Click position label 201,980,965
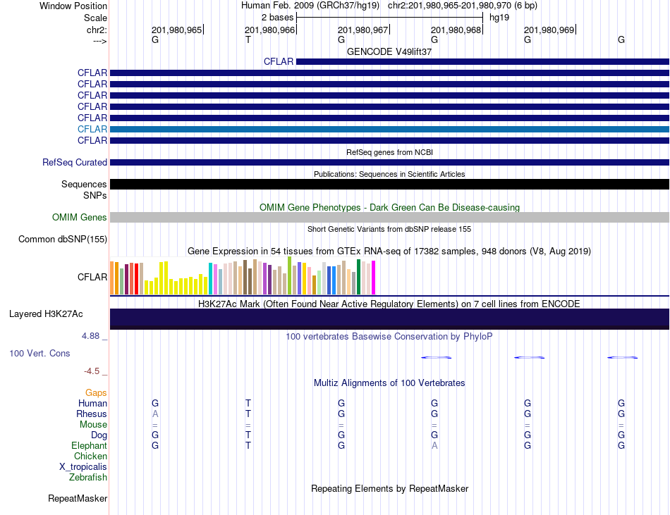670x515 pixels. coord(176,30)
